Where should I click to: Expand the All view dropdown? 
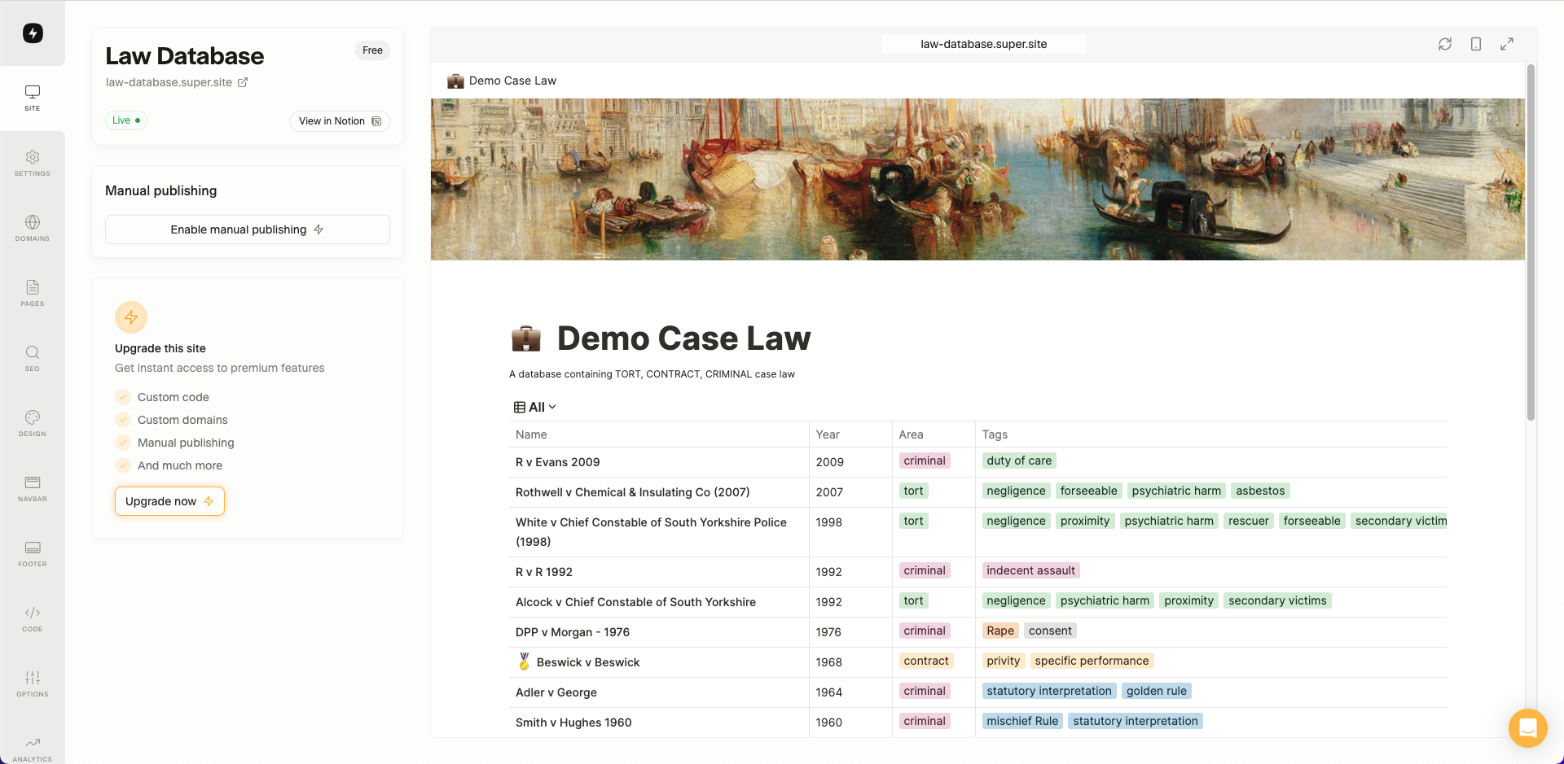tap(535, 407)
